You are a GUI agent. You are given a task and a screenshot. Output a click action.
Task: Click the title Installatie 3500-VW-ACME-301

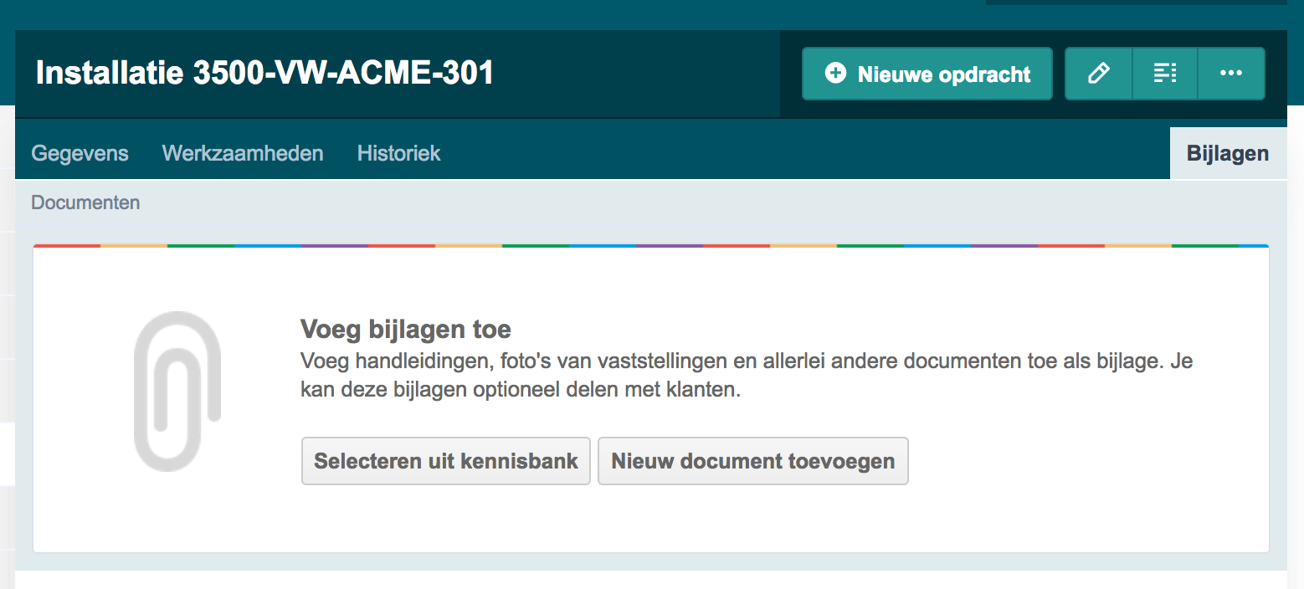[264, 74]
